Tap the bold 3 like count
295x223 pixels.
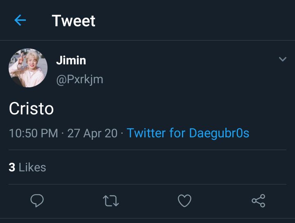pyautogui.click(x=12, y=168)
